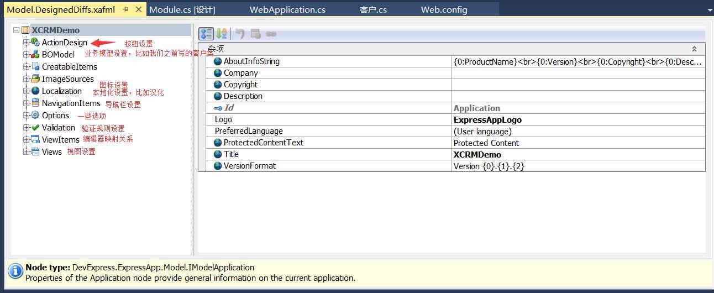Image resolution: width=714 pixels, height=293 pixels.
Task: Switch to the WebApplication.cs tab
Action: pos(287,9)
